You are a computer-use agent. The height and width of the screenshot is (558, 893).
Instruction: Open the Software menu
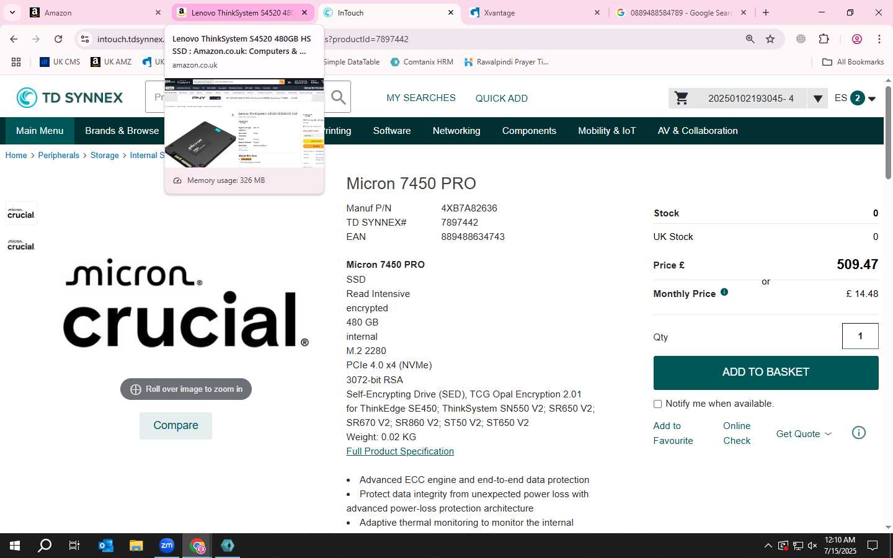[x=392, y=131]
